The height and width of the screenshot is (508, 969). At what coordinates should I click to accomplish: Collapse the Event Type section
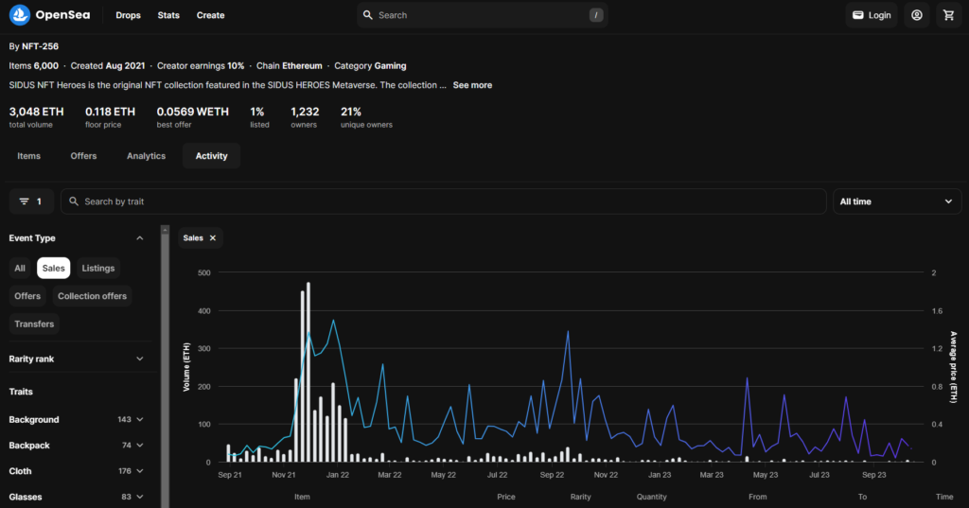(140, 238)
